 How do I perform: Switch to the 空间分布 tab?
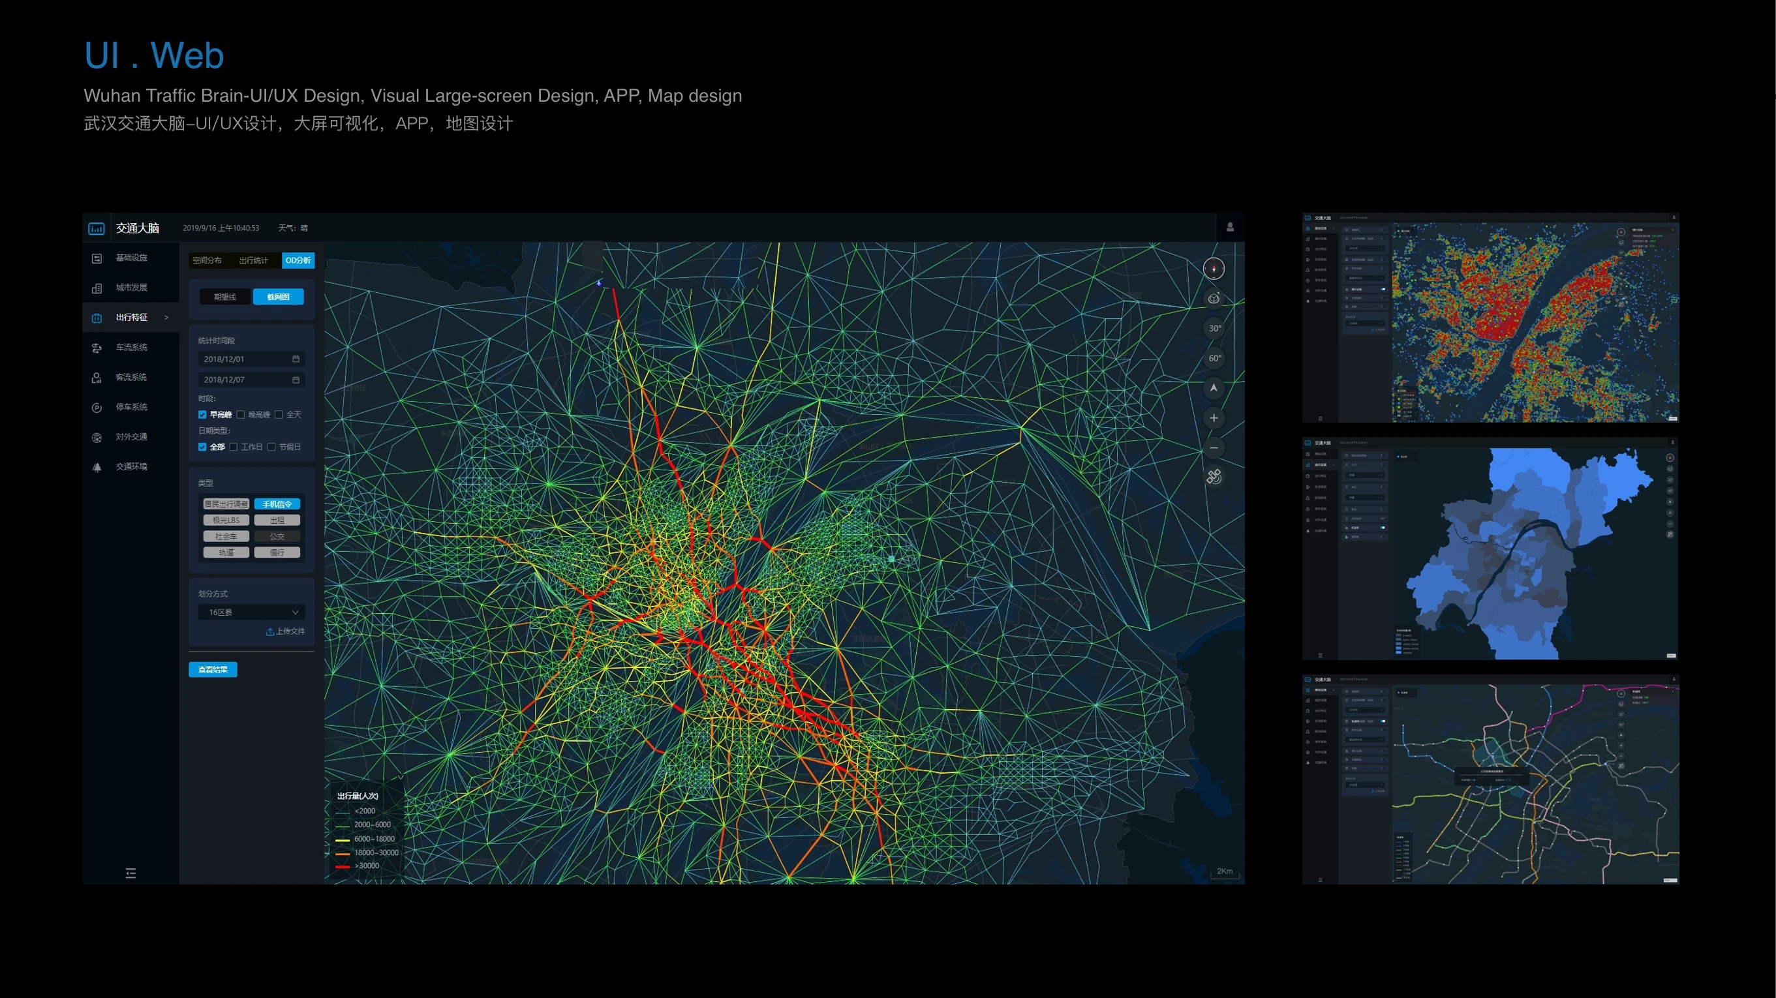[x=207, y=260]
